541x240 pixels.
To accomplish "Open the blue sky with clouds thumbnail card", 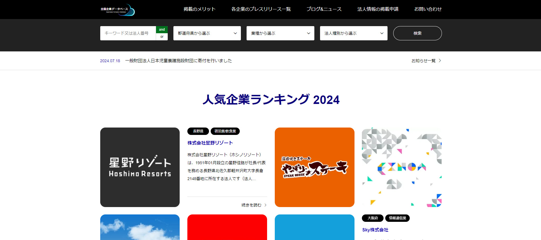I will tap(140, 227).
